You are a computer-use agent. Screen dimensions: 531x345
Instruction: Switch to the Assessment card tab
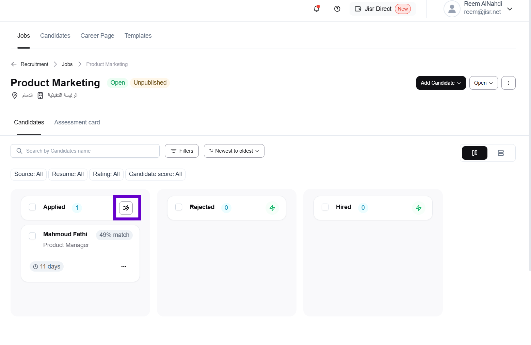pyautogui.click(x=77, y=122)
